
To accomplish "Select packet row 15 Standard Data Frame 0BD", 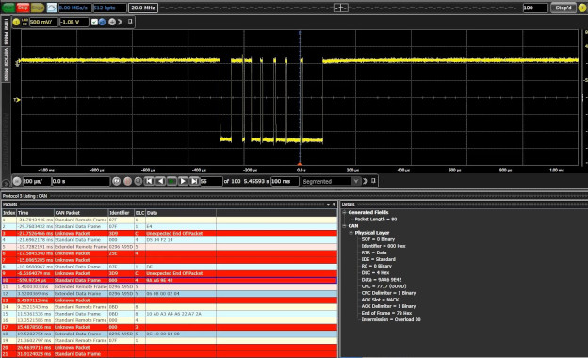I will point(170,314).
